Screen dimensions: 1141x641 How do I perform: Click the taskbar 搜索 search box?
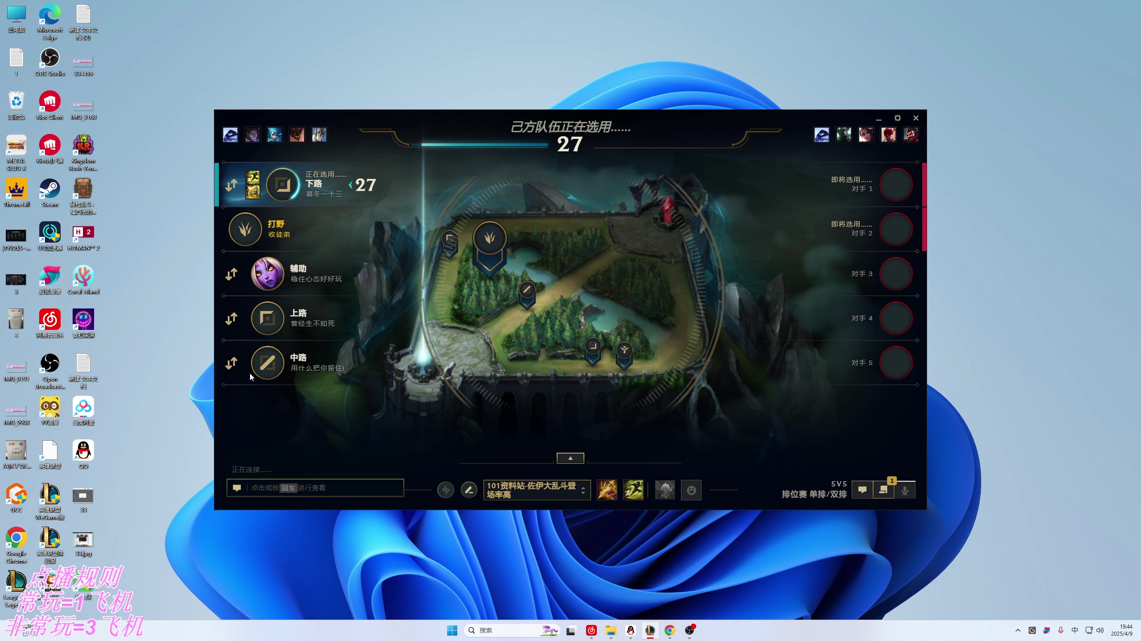(x=512, y=630)
